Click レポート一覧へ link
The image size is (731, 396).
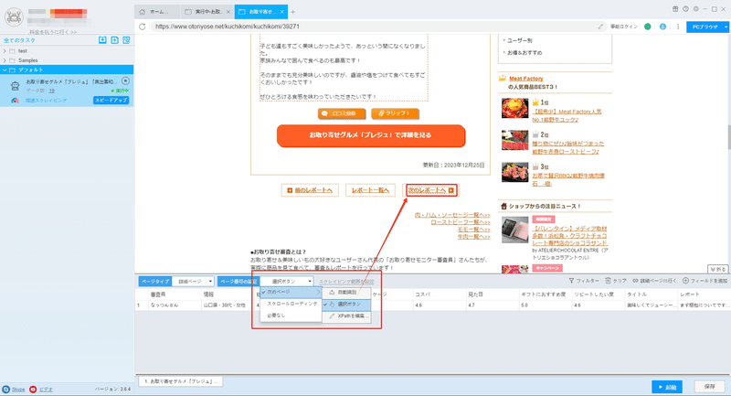point(370,190)
